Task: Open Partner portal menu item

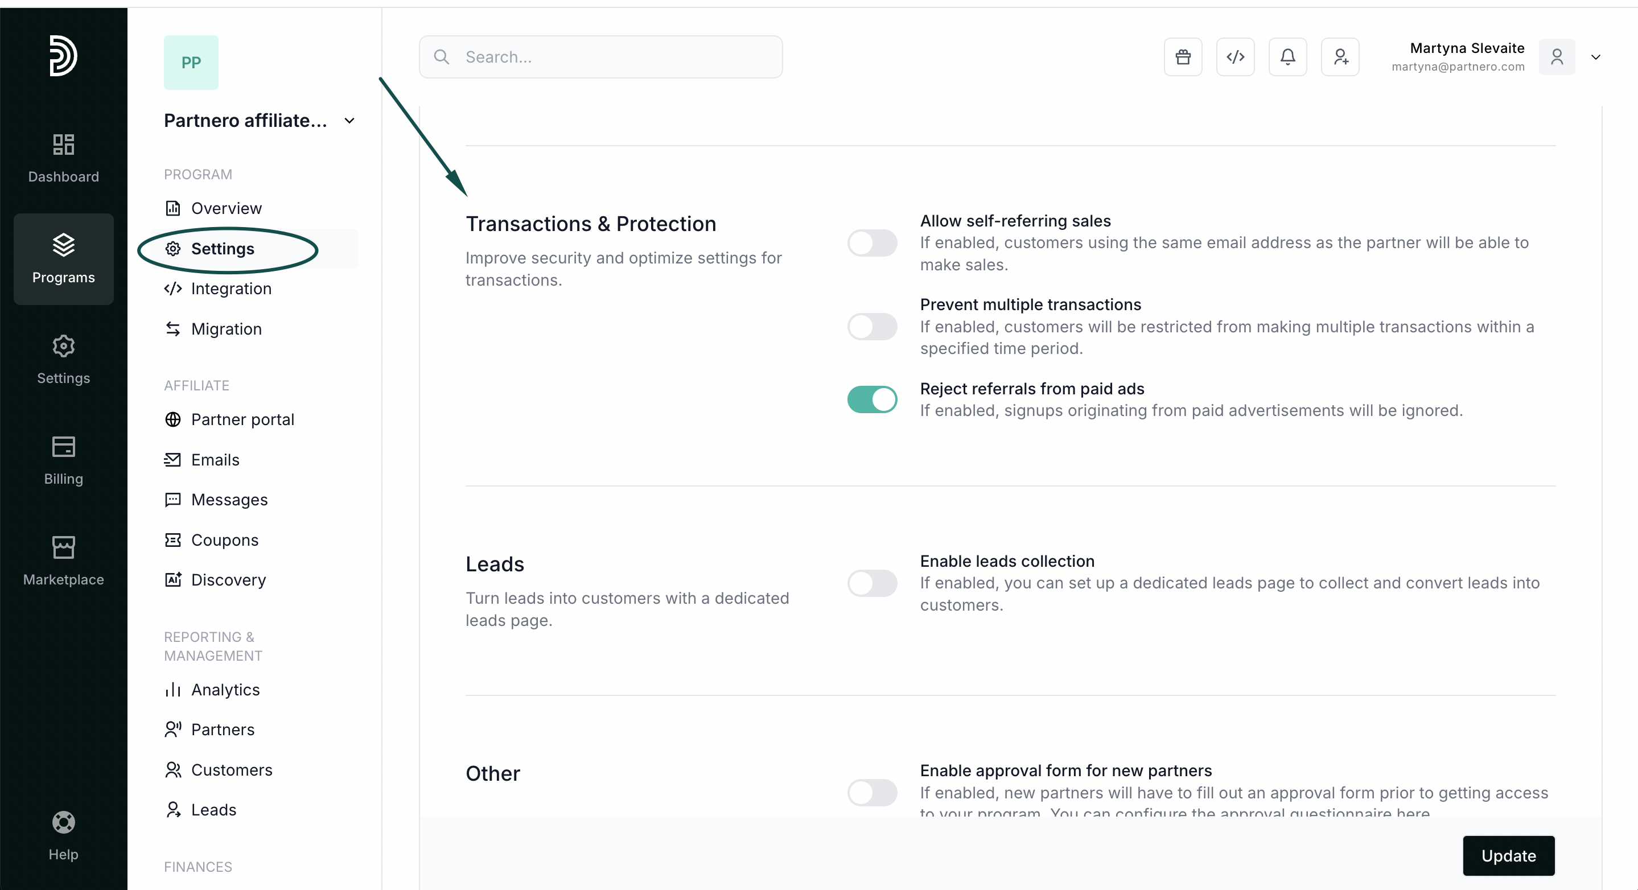Action: (x=242, y=419)
